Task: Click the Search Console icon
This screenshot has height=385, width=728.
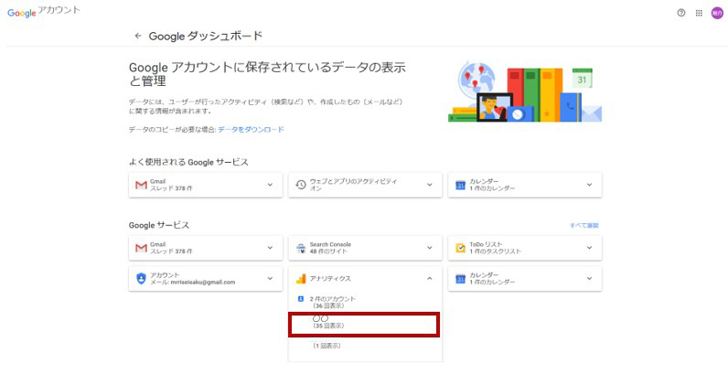Action: pos(301,248)
